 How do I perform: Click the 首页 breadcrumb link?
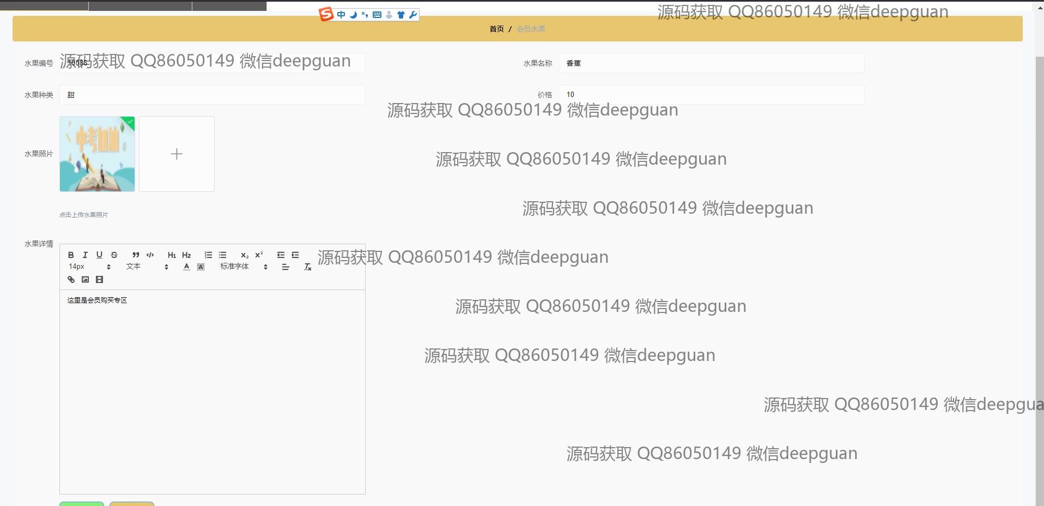[496, 29]
